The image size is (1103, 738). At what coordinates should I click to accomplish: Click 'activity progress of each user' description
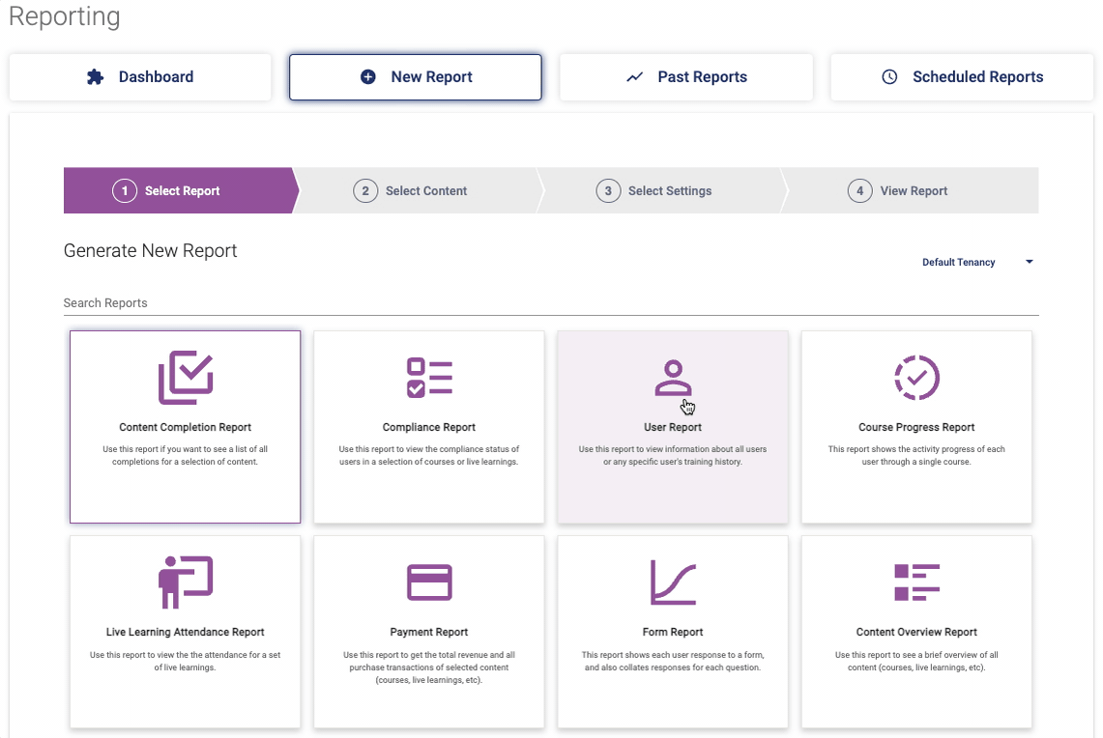(916, 455)
